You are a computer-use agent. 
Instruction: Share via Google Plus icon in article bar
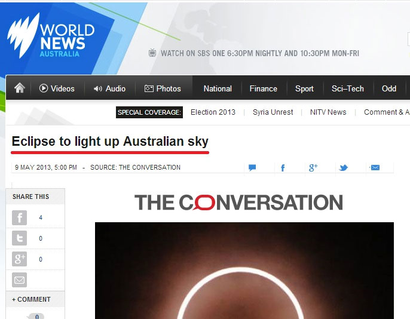(x=313, y=167)
